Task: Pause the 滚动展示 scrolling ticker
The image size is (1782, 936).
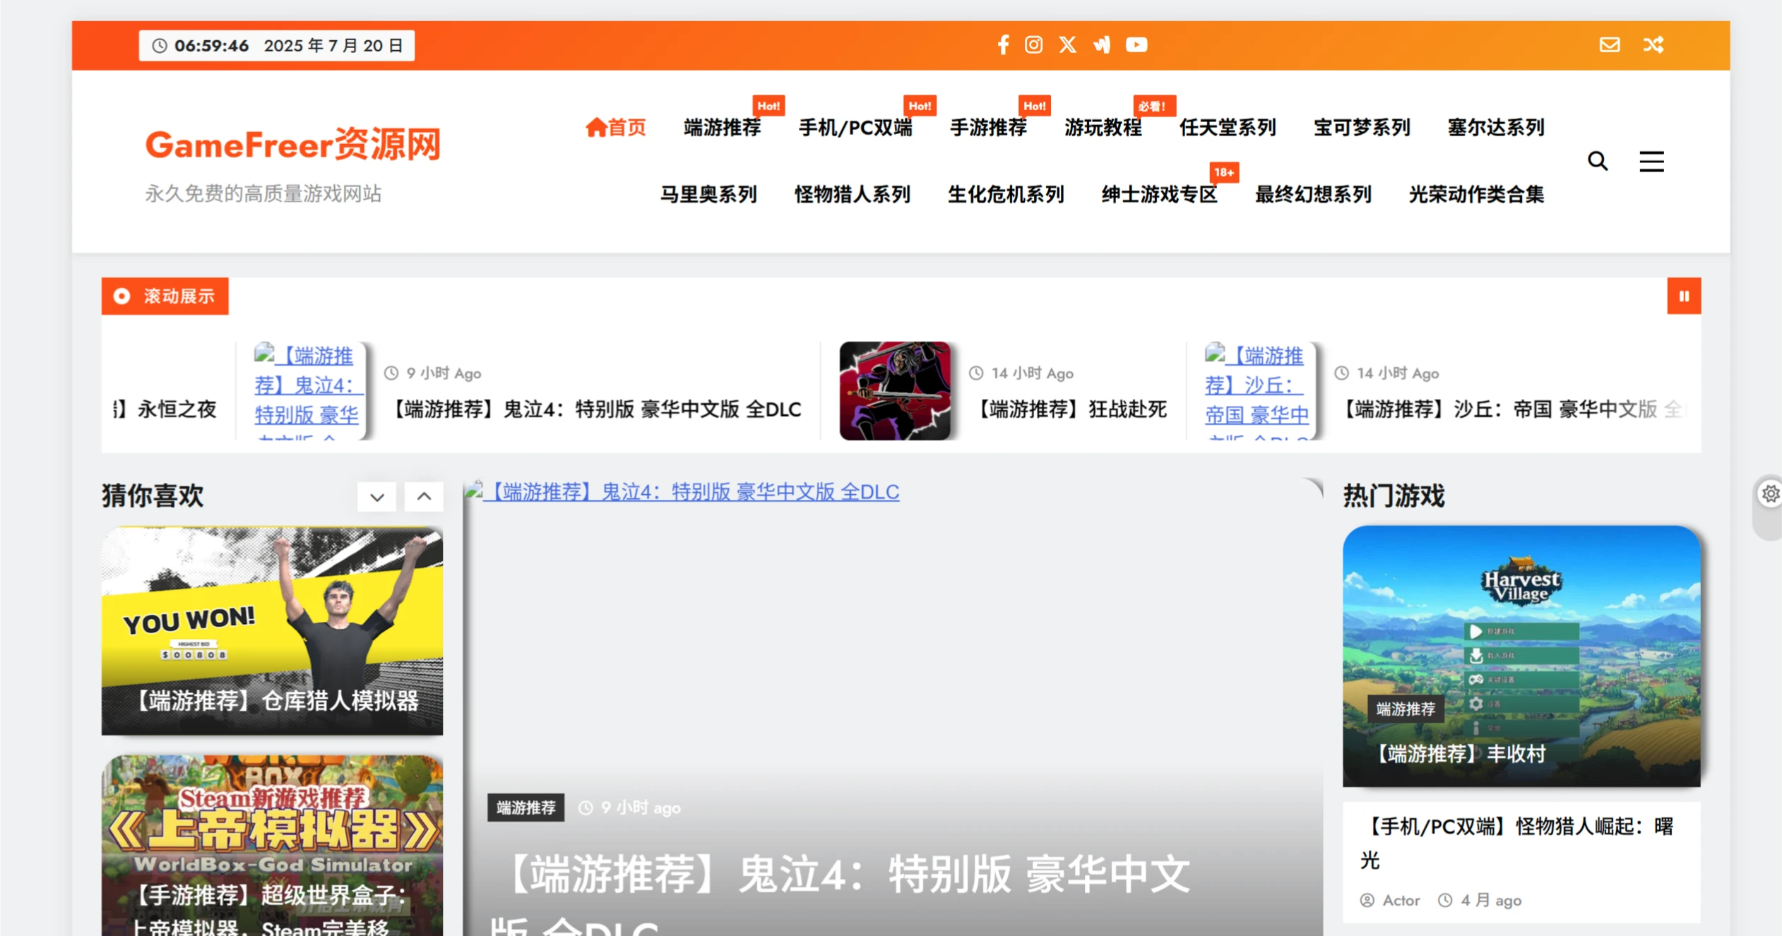Action: pyautogui.click(x=1685, y=296)
